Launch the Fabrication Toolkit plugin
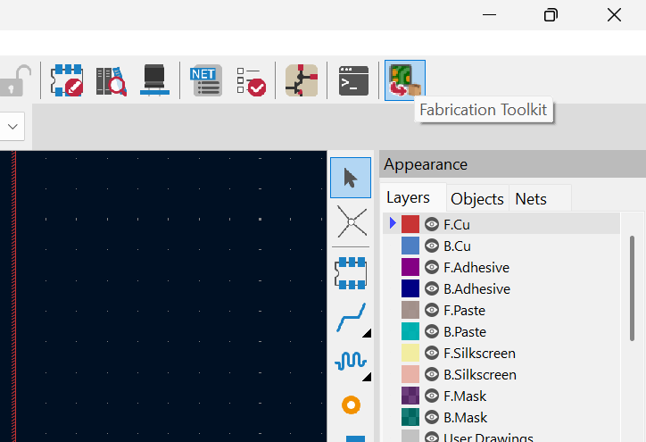This screenshot has width=646, height=442. click(404, 80)
